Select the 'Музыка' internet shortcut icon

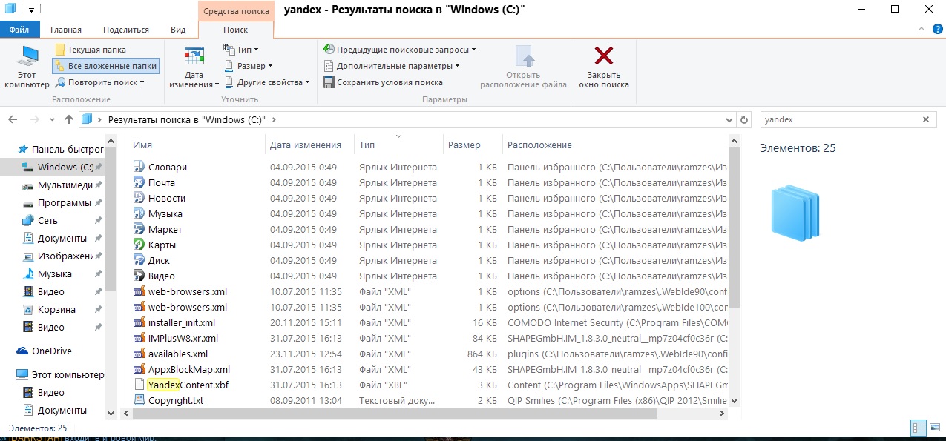[x=139, y=213]
